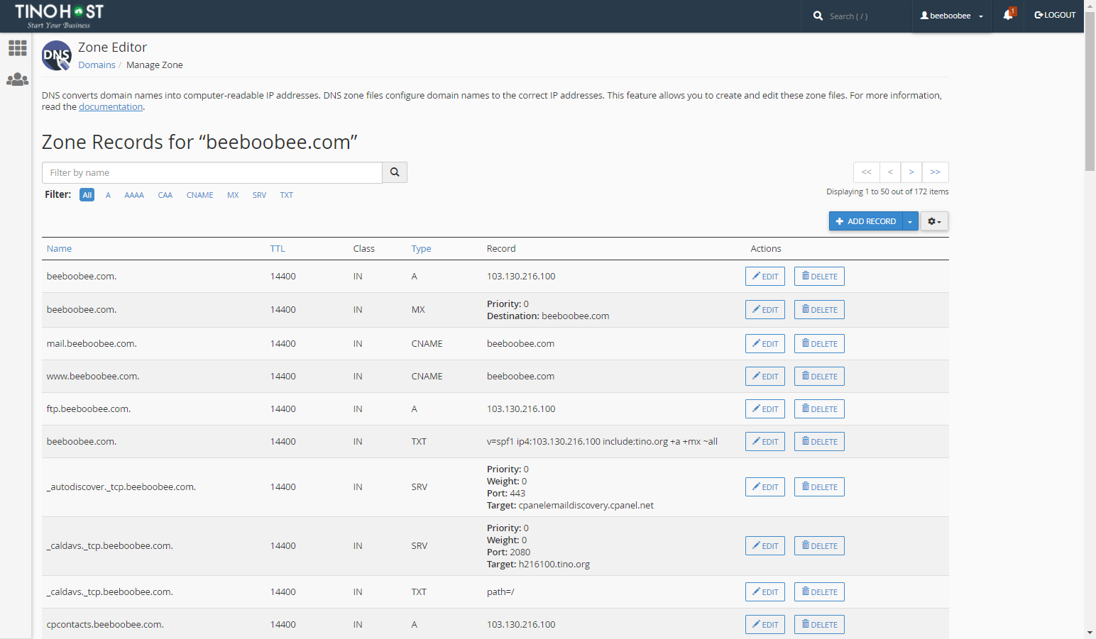Click the Filter by name input field
1096x639 pixels.
coord(212,172)
